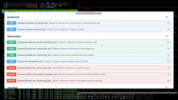Click POST badge for add-fav-cafe endpoint

click(x=12, y=55)
